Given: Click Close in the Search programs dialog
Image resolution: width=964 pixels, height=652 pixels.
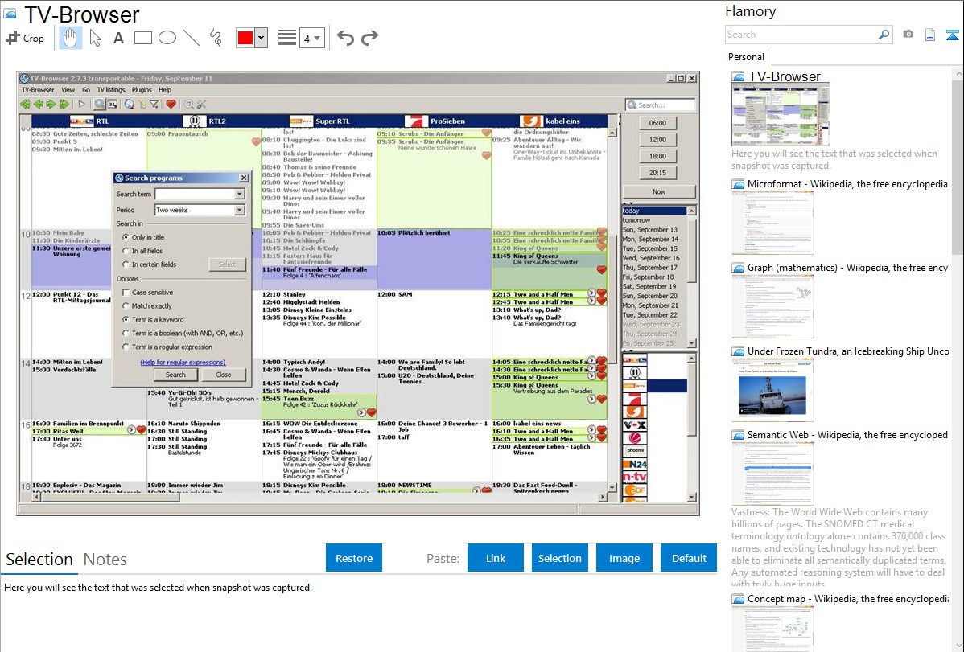Looking at the screenshot, I should click(223, 375).
